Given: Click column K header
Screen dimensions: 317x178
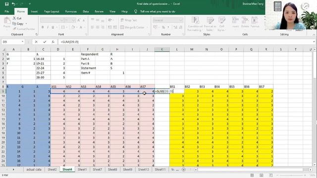Looking at the screenshot, I should (162, 49).
